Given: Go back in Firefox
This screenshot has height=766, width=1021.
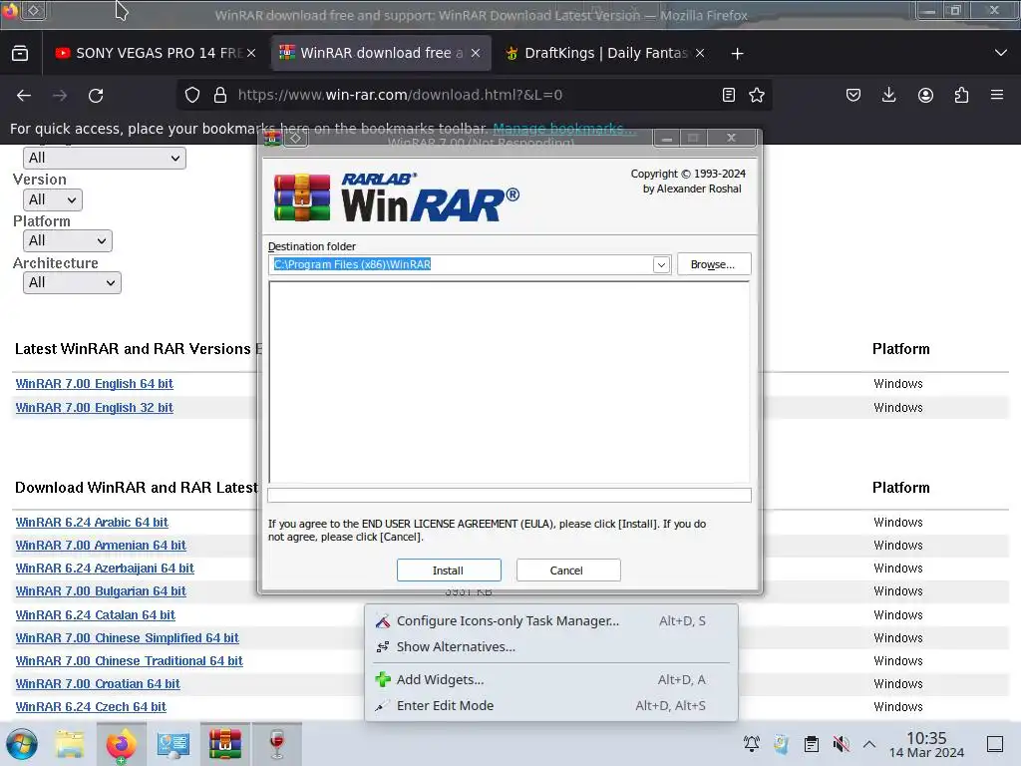Looking at the screenshot, I should point(24,95).
